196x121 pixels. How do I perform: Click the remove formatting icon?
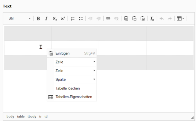tap(152, 19)
